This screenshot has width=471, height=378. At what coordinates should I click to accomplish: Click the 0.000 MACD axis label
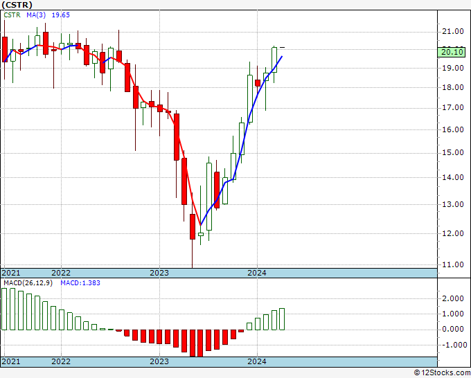coord(452,329)
